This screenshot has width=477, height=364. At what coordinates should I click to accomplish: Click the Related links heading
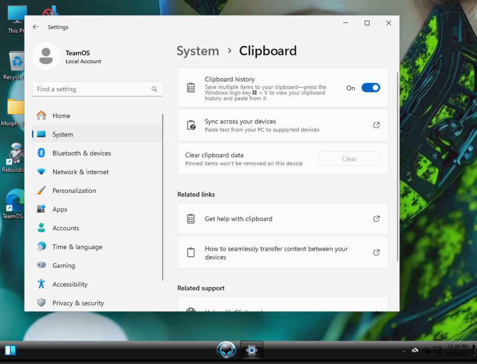196,194
